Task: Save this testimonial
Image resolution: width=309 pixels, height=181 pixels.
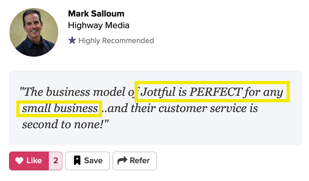Action: click(x=87, y=161)
